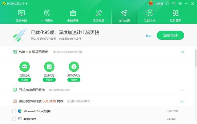Viewport: 197px width, 124px height.
Task: Open the hamburger main menu
Action: click(180, 3)
